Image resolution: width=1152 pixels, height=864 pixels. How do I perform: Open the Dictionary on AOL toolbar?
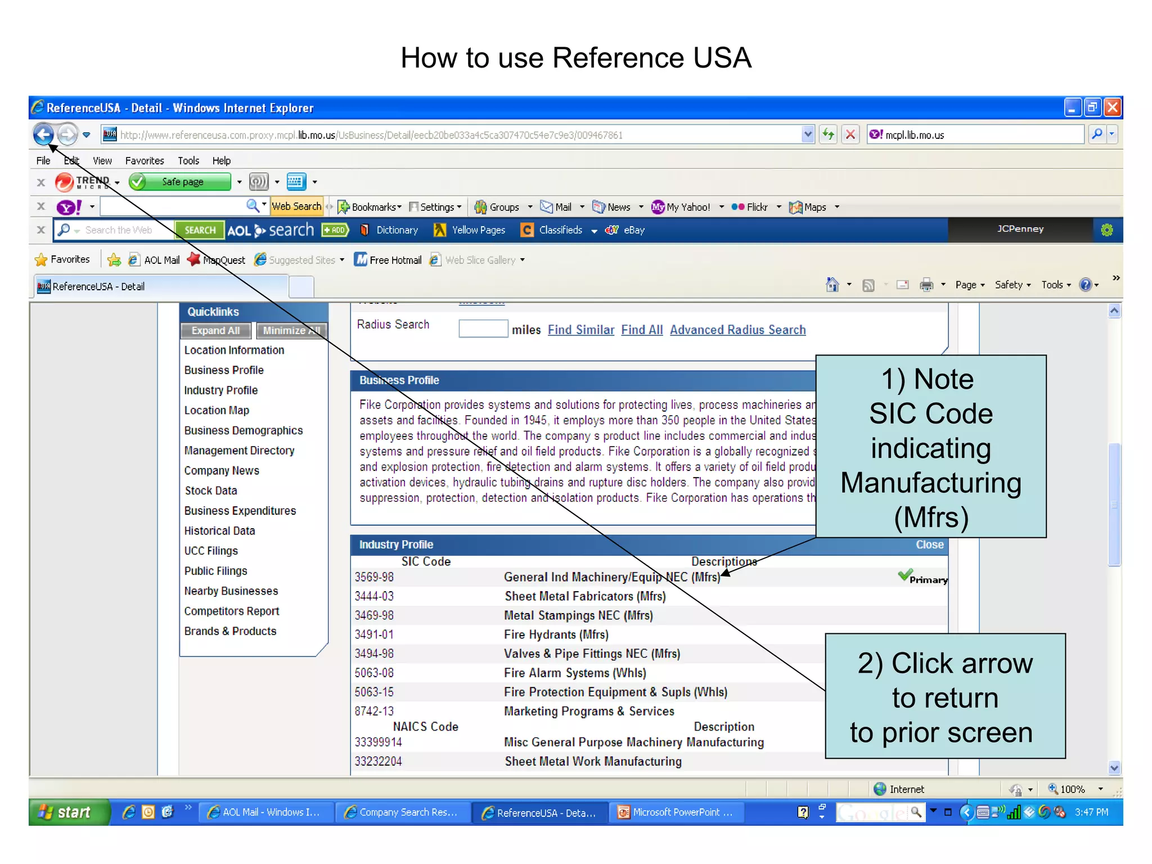point(389,230)
